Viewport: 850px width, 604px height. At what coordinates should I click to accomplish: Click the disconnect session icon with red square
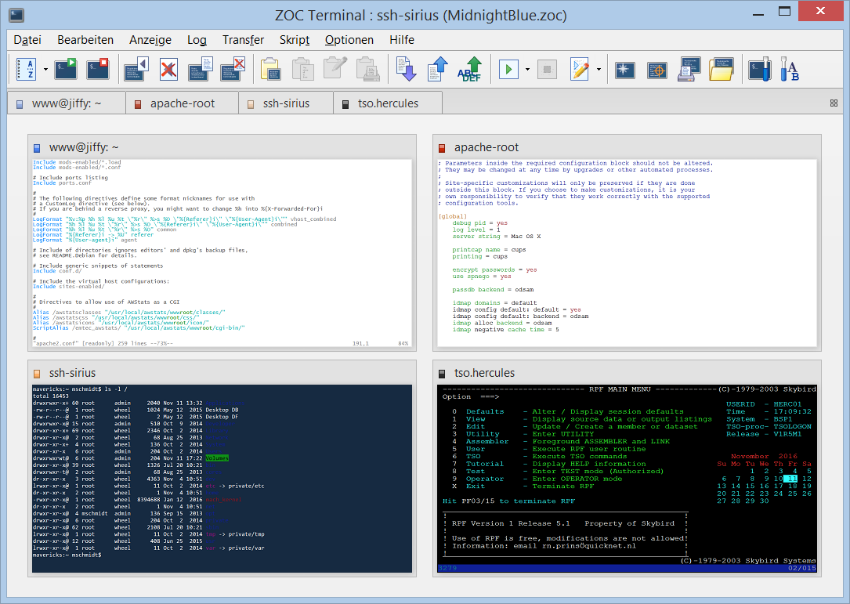[98, 69]
